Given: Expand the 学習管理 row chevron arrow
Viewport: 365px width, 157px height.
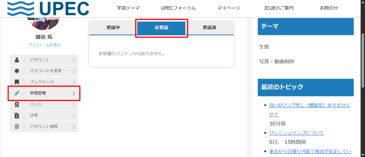Looking at the screenshot, I should (x=74, y=93).
